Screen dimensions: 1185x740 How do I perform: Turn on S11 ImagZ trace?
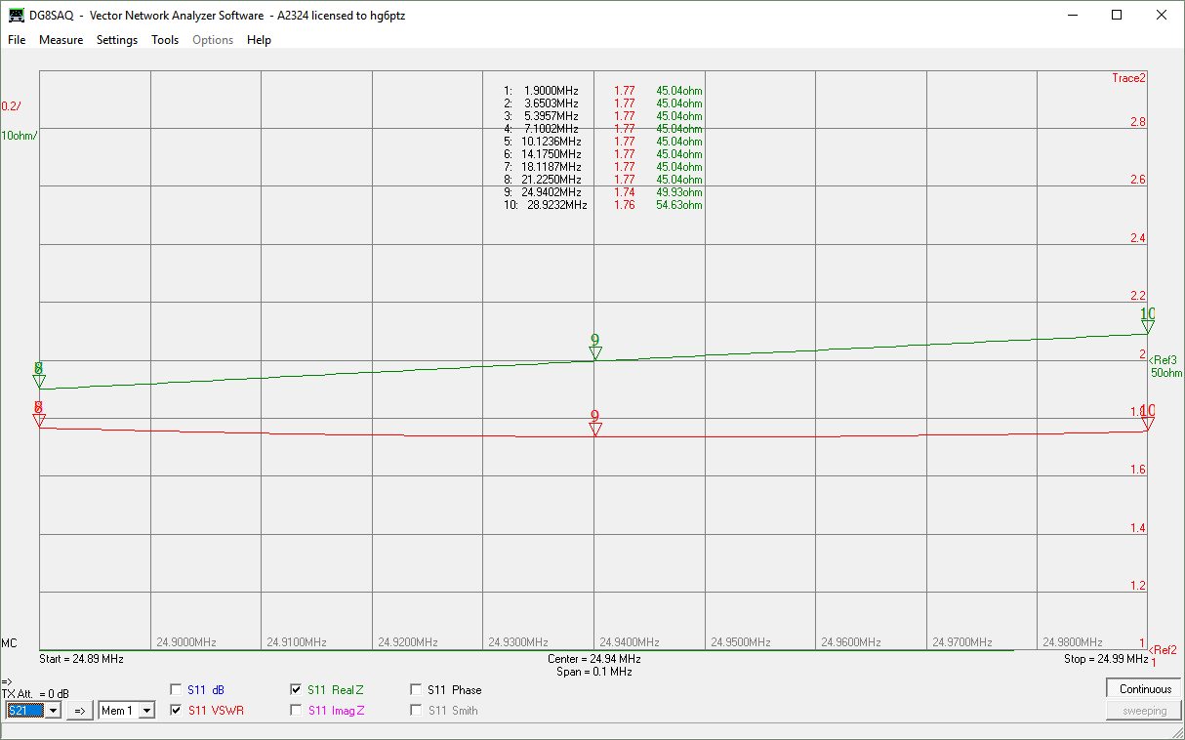point(297,711)
